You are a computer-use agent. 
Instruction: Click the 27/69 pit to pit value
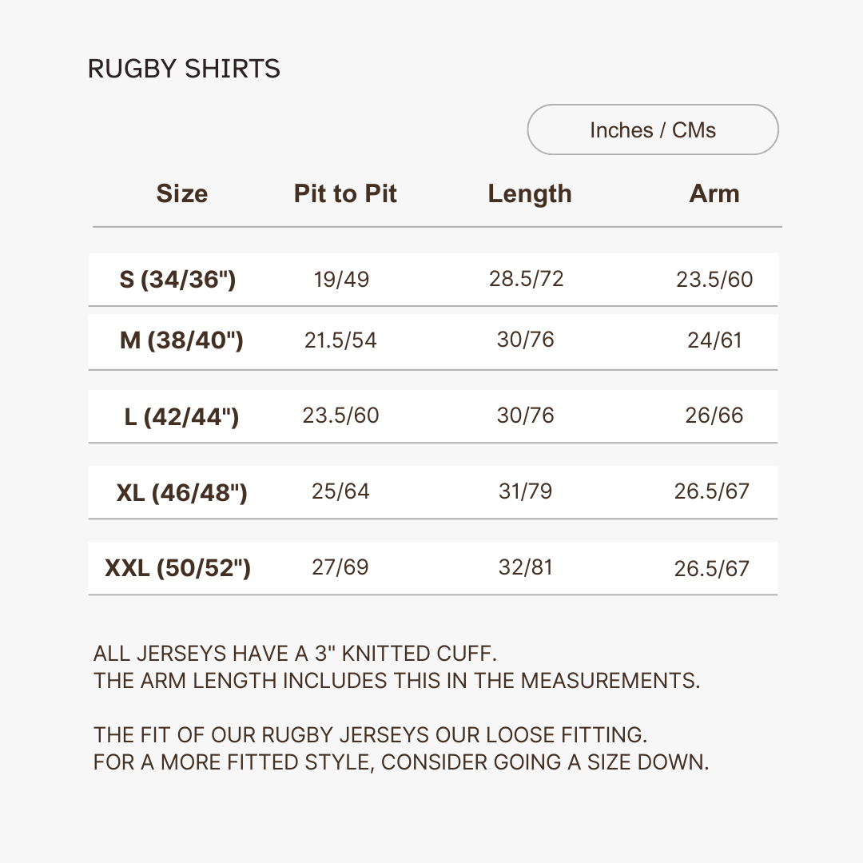(340, 567)
